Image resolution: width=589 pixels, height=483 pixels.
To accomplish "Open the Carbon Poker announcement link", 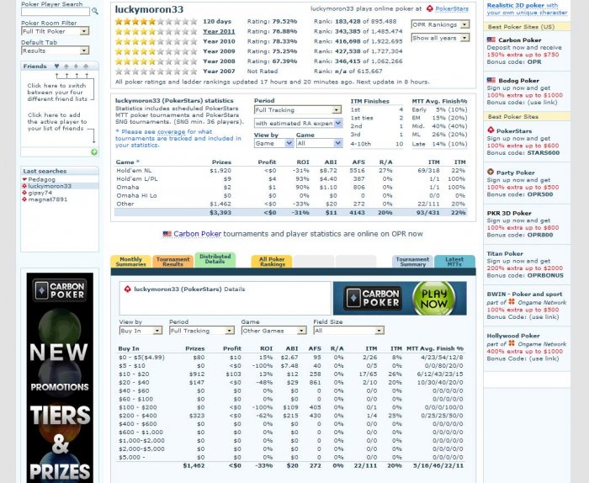I will 197,234.
